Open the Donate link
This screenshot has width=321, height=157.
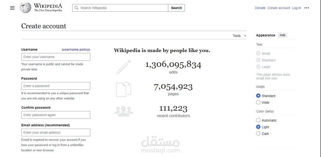260,8
